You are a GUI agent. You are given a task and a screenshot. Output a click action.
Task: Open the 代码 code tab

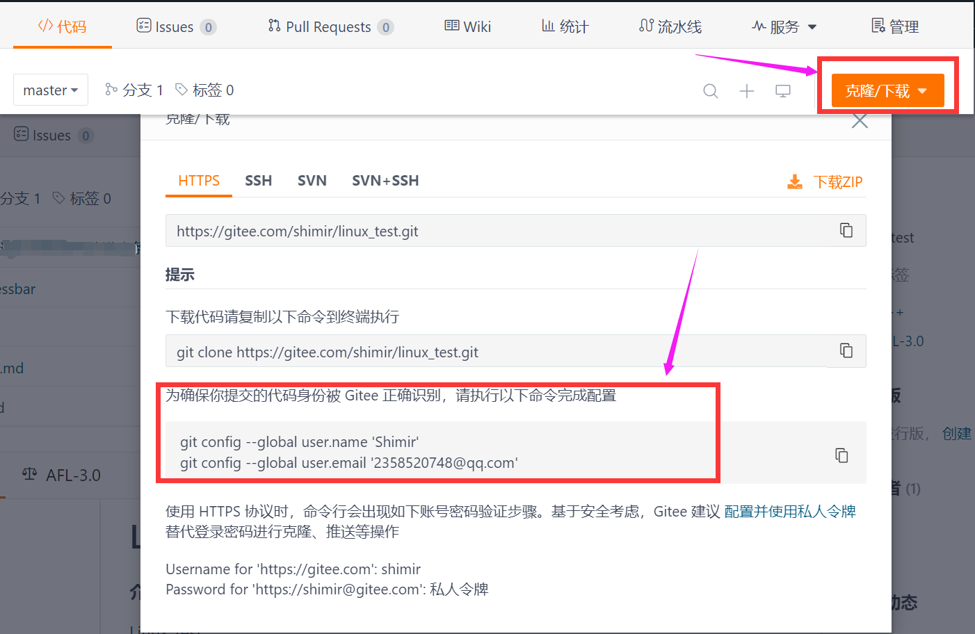[62, 26]
